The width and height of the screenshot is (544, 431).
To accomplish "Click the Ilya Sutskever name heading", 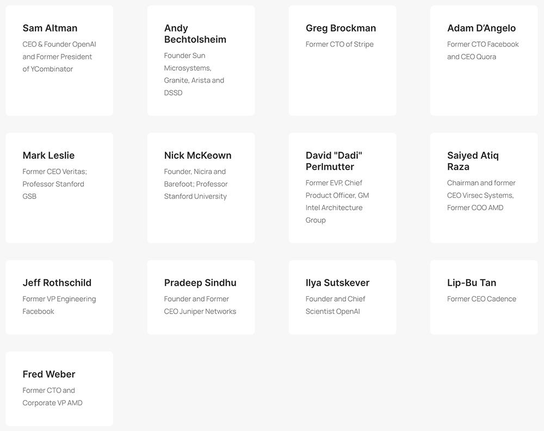I will pos(337,283).
